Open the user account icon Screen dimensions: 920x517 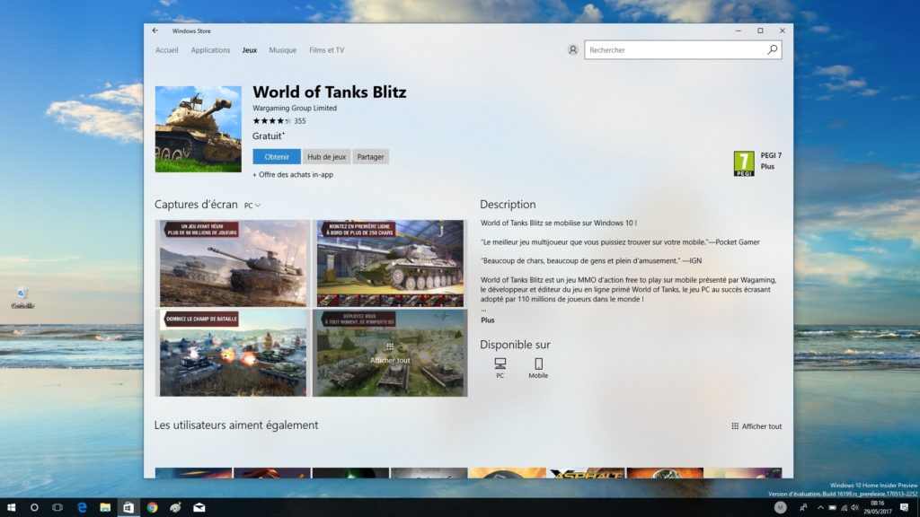572,50
